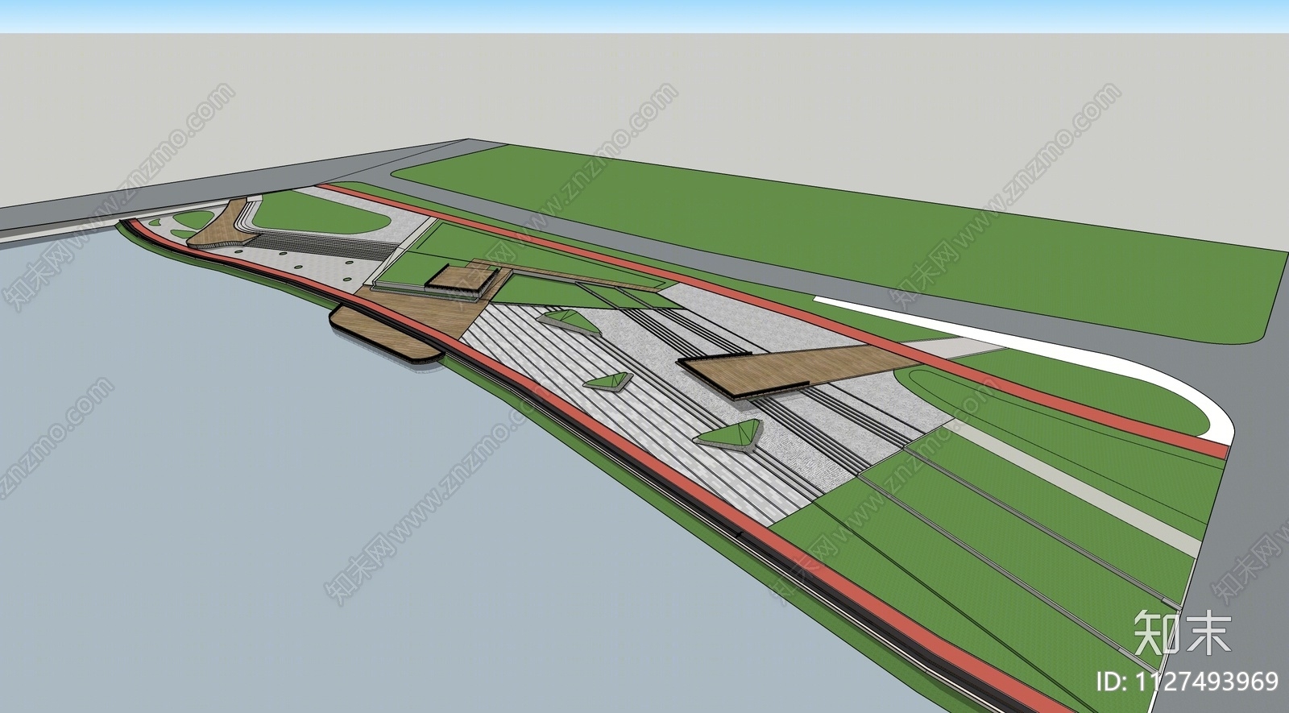
Task: Select the large triangular wooden deck platform
Action: 799,370
